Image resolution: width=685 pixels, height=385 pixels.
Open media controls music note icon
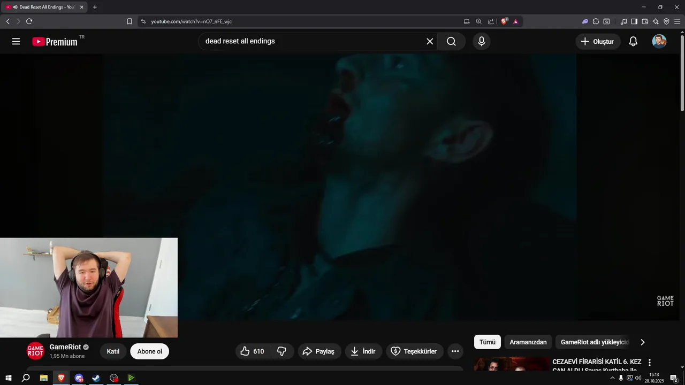[623, 21]
